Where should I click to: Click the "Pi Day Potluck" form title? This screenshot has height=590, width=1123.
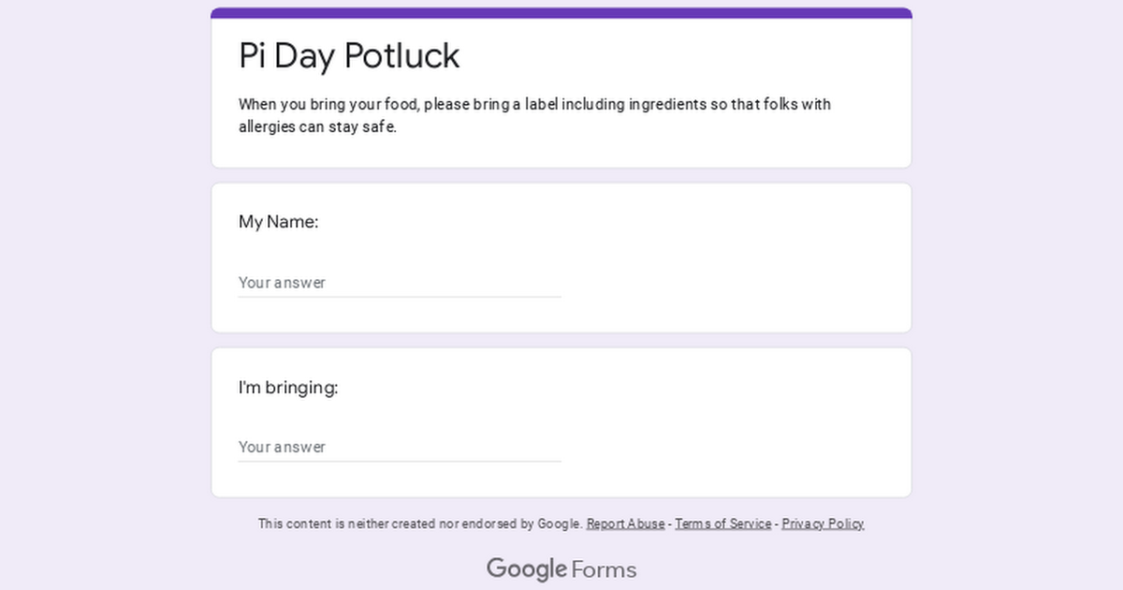click(x=349, y=56)
